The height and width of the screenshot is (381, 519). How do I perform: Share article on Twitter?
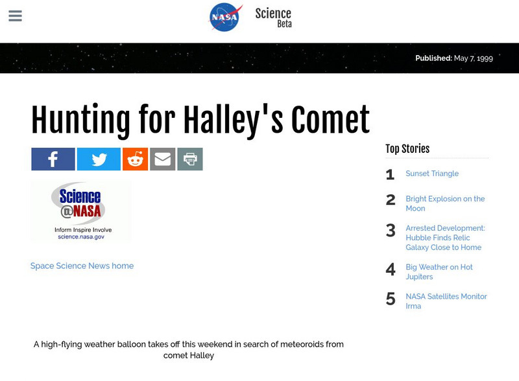[99, 159]
